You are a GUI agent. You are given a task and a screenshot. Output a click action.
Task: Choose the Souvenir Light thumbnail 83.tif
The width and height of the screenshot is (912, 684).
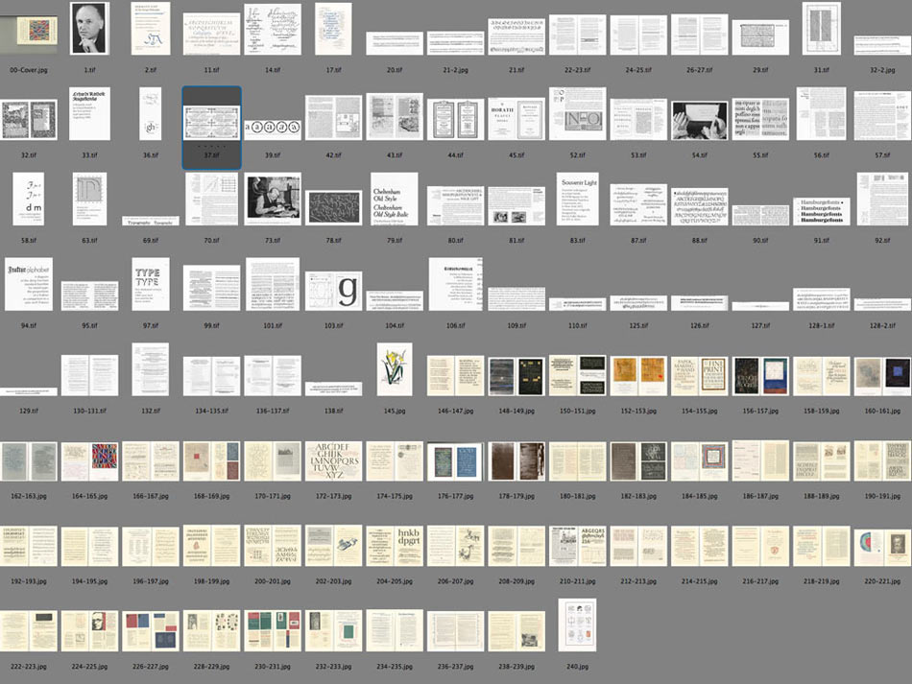point(577,200)
